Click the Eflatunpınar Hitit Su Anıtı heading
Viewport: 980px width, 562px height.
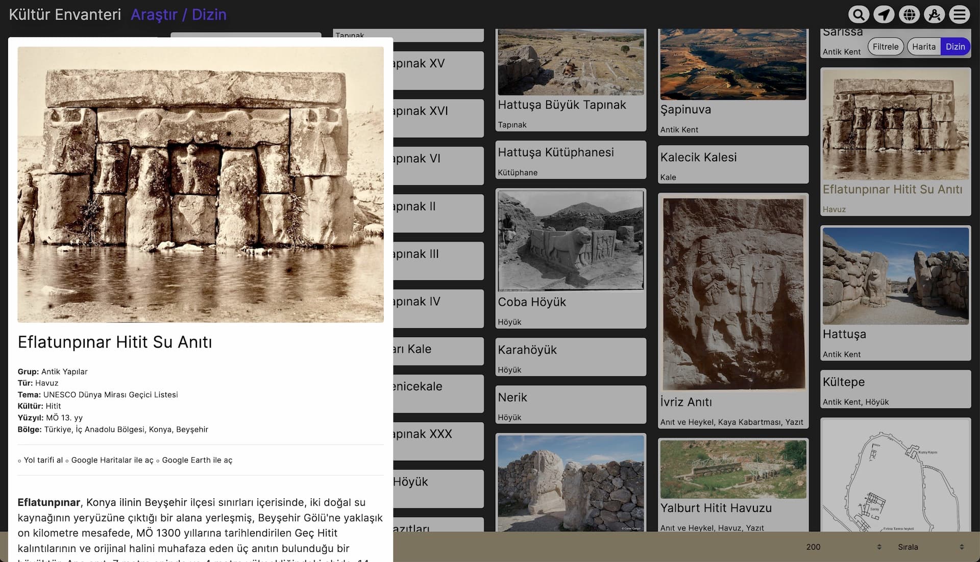(x=115, y=342)
